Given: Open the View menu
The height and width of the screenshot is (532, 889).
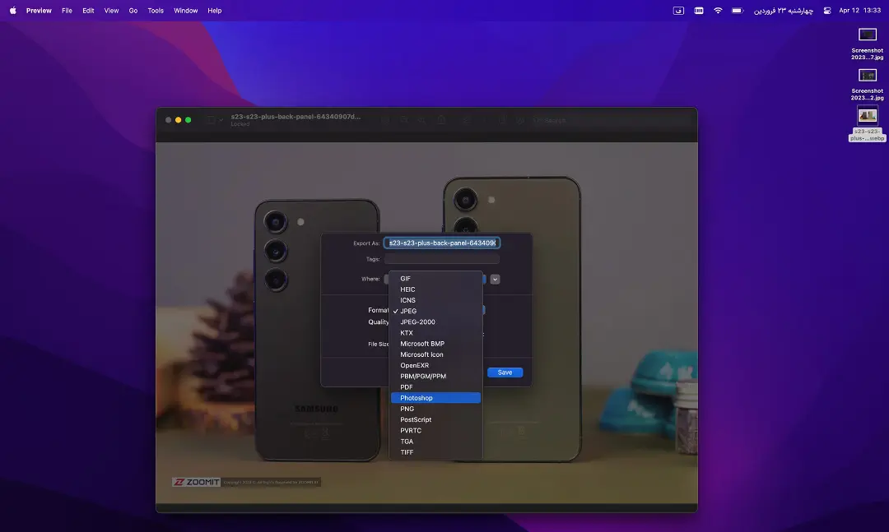Looking at the screenshot, I should [111, 10].
